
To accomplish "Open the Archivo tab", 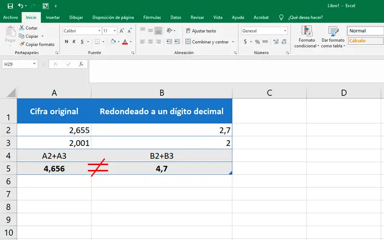I will (x=10, y=17).
